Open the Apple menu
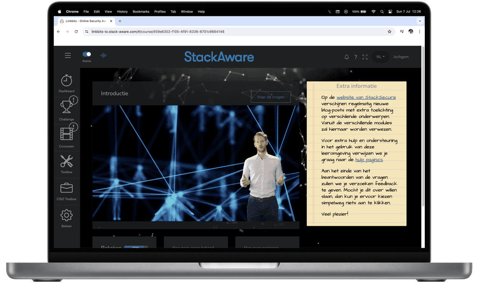 coord(59,12)
